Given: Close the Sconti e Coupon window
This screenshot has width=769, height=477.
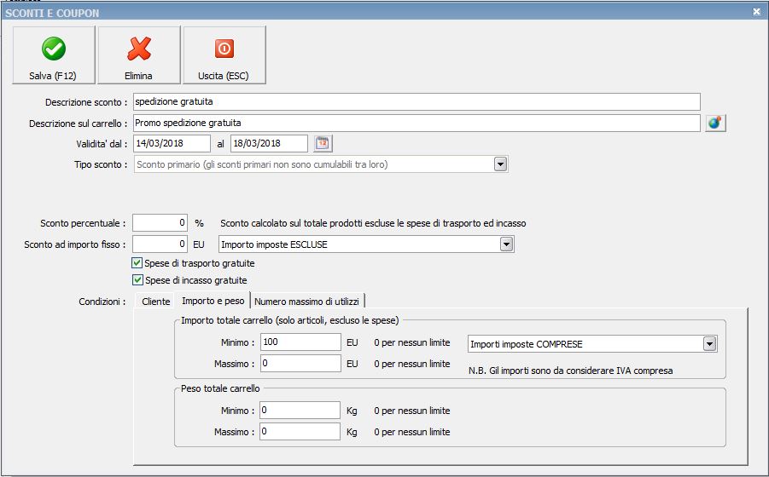Looking at the screenshot, I should pos(756,12).
